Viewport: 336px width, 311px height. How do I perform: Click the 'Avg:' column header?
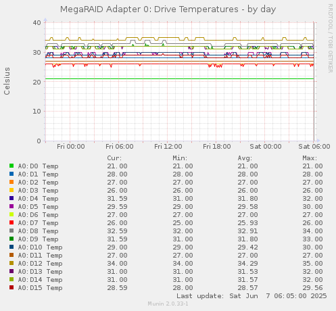click(x=245, y=158)
